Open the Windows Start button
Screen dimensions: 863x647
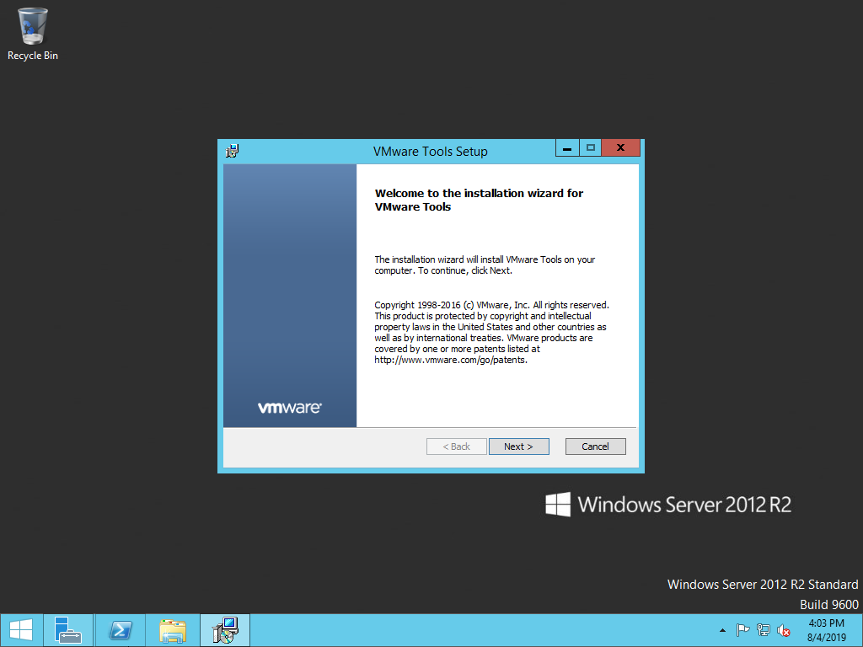(20, 630)
